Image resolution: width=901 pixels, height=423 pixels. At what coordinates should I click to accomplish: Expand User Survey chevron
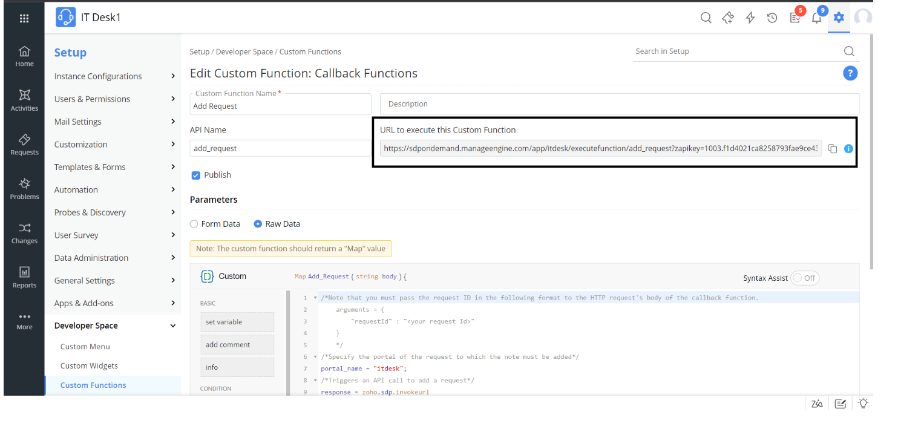pyautogui.click(x=173, y=235)
